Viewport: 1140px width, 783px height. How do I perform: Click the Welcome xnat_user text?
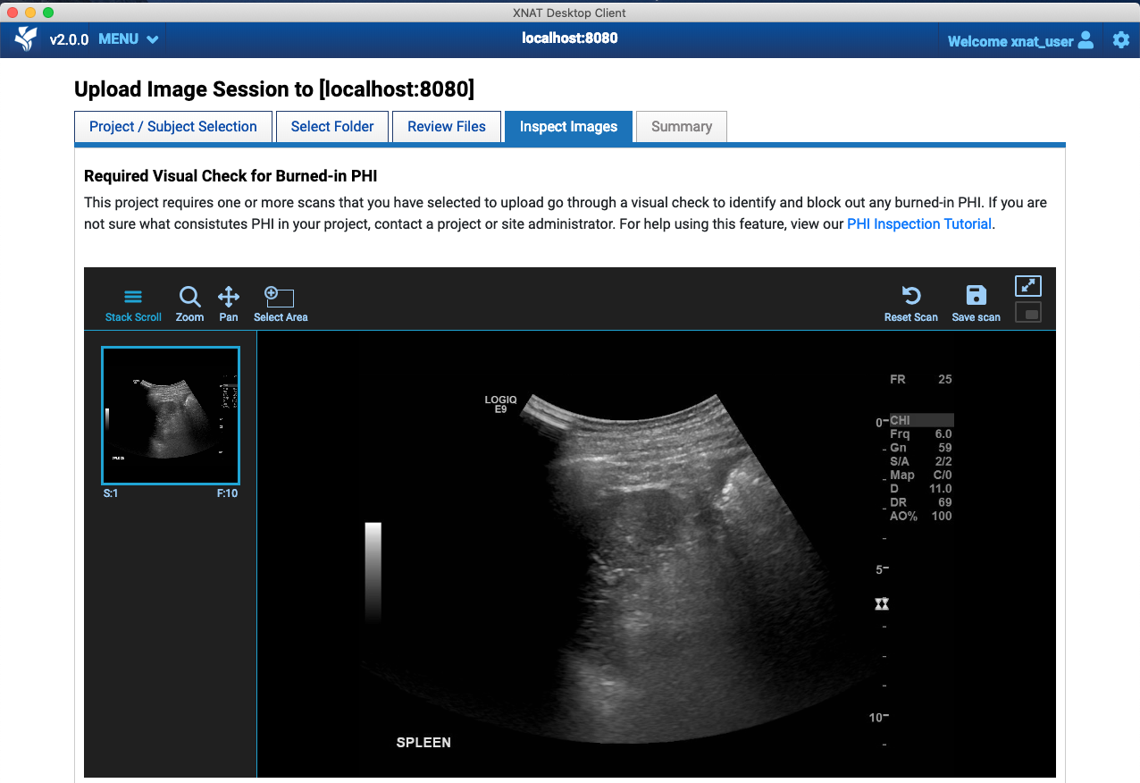[1010, 41]
